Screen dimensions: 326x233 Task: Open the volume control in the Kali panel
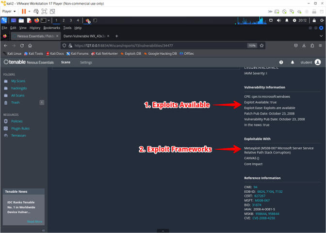tap(279, 20)
